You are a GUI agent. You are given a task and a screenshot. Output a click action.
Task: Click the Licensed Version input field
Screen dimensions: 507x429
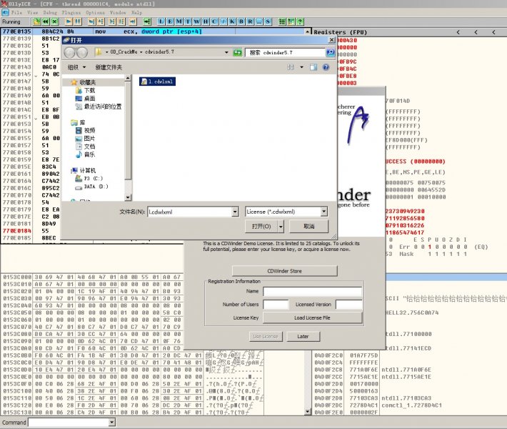(349, 305)
